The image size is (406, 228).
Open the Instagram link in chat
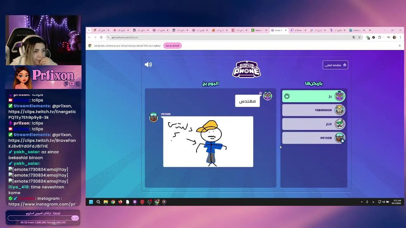pyautogui.click(x=42, y=204)
